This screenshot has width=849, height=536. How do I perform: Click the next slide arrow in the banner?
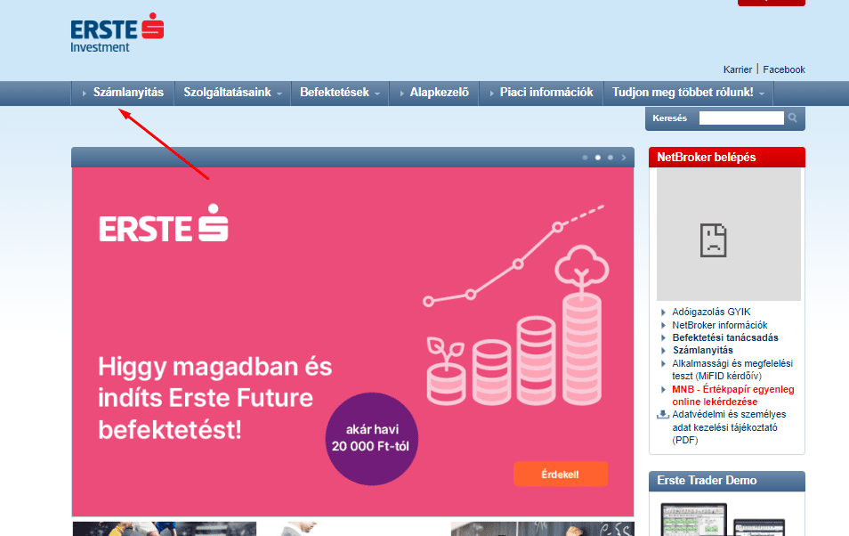click(624, 158)
